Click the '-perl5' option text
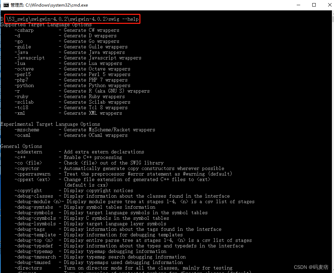Image resolution: width=334 pixels, height=273 pixels. [x=23, y=75]
